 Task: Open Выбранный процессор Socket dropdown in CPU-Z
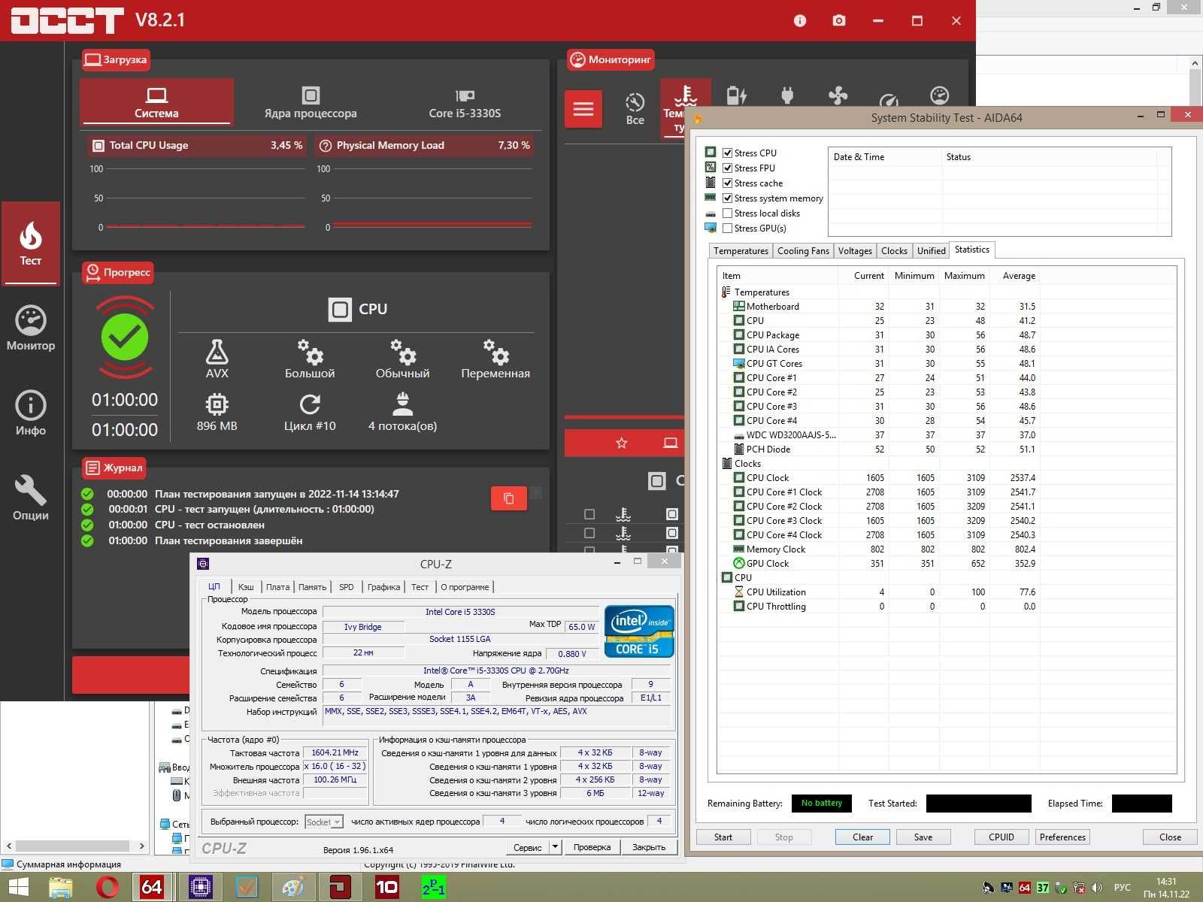324,822
